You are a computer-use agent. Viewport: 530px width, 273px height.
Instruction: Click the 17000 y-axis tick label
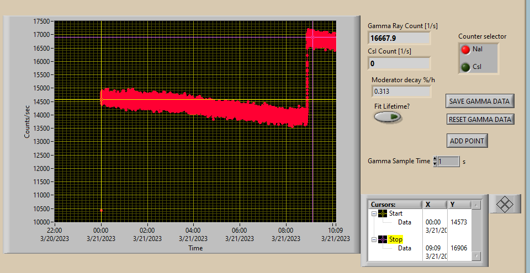(x=41, y=34)
